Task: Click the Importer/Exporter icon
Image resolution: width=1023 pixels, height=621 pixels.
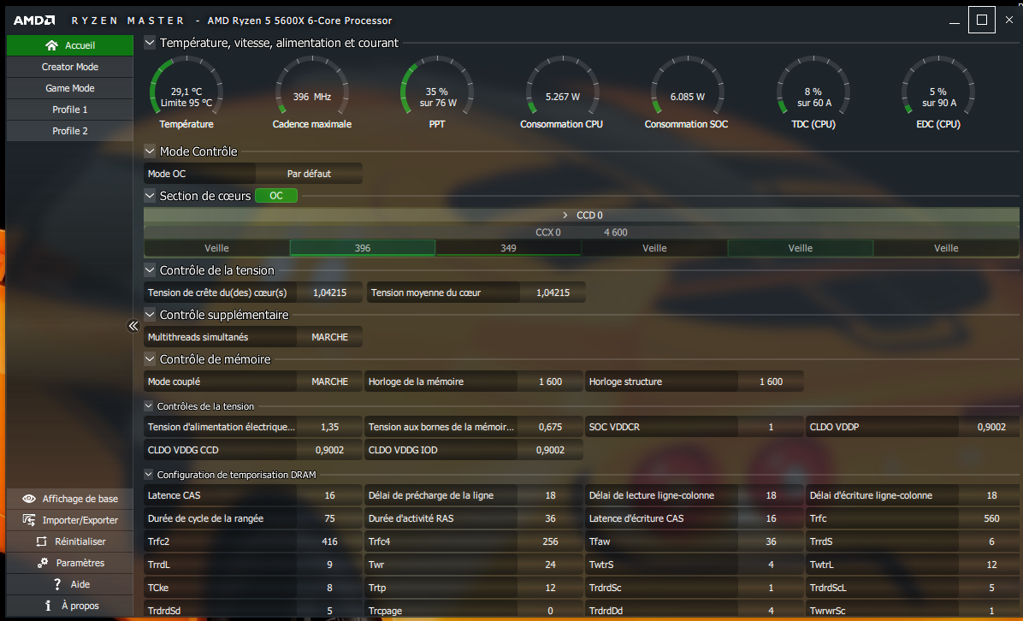Action: tap(29, 520)
